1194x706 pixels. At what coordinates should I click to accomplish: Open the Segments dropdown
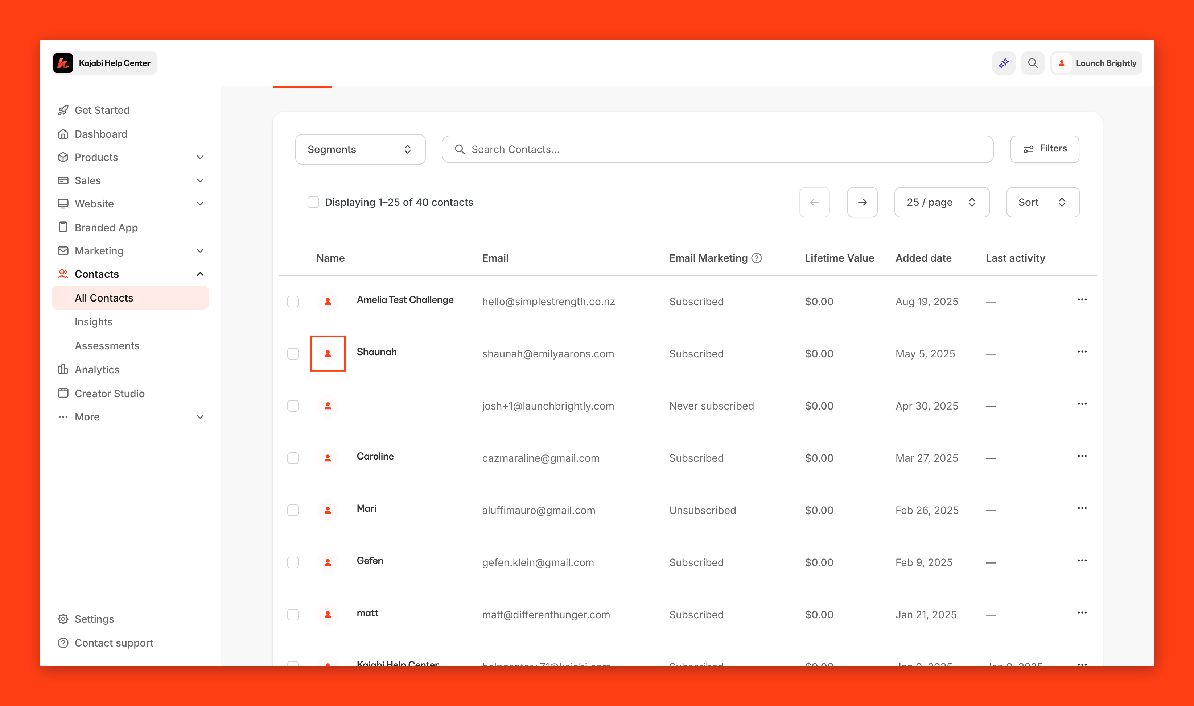360,149
